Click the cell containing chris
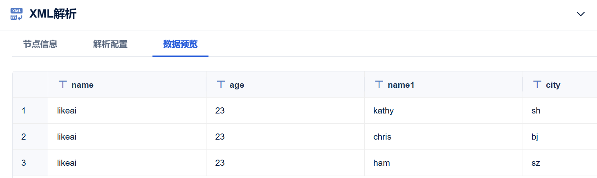Screen dimensions: 597x178 (444, 137)
